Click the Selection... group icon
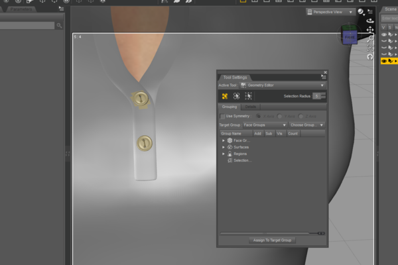Image resolution: width=398 pixels, height=265 pixels. 230,160
